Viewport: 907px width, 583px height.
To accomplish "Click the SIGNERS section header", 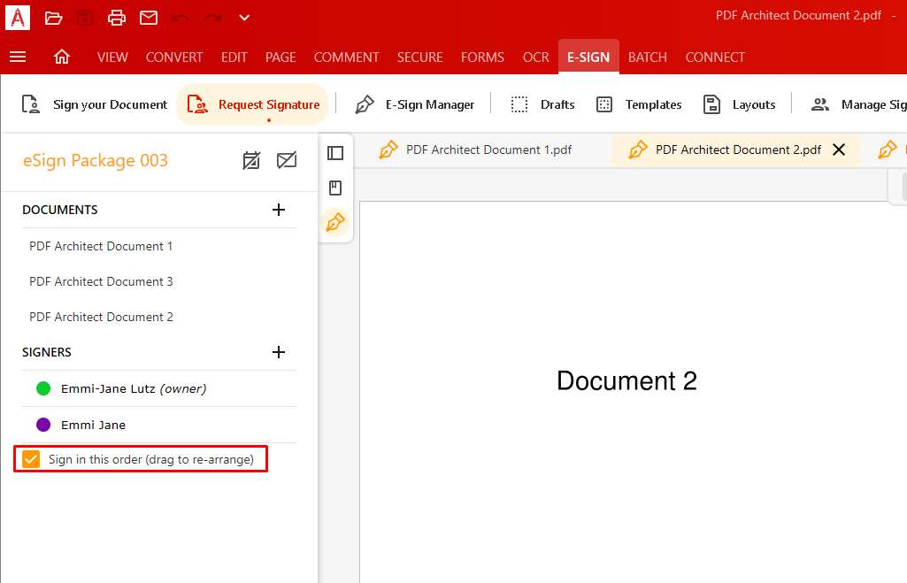I will [47, 352].
